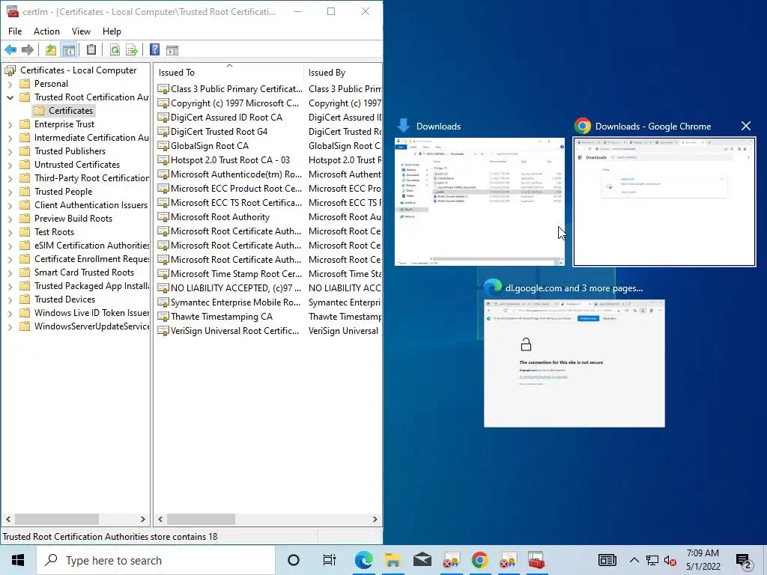Viewport: 767px width, 575px height.
Task: Click the grey Forward arrow in toolbar
Action: [x=28, y=50]
